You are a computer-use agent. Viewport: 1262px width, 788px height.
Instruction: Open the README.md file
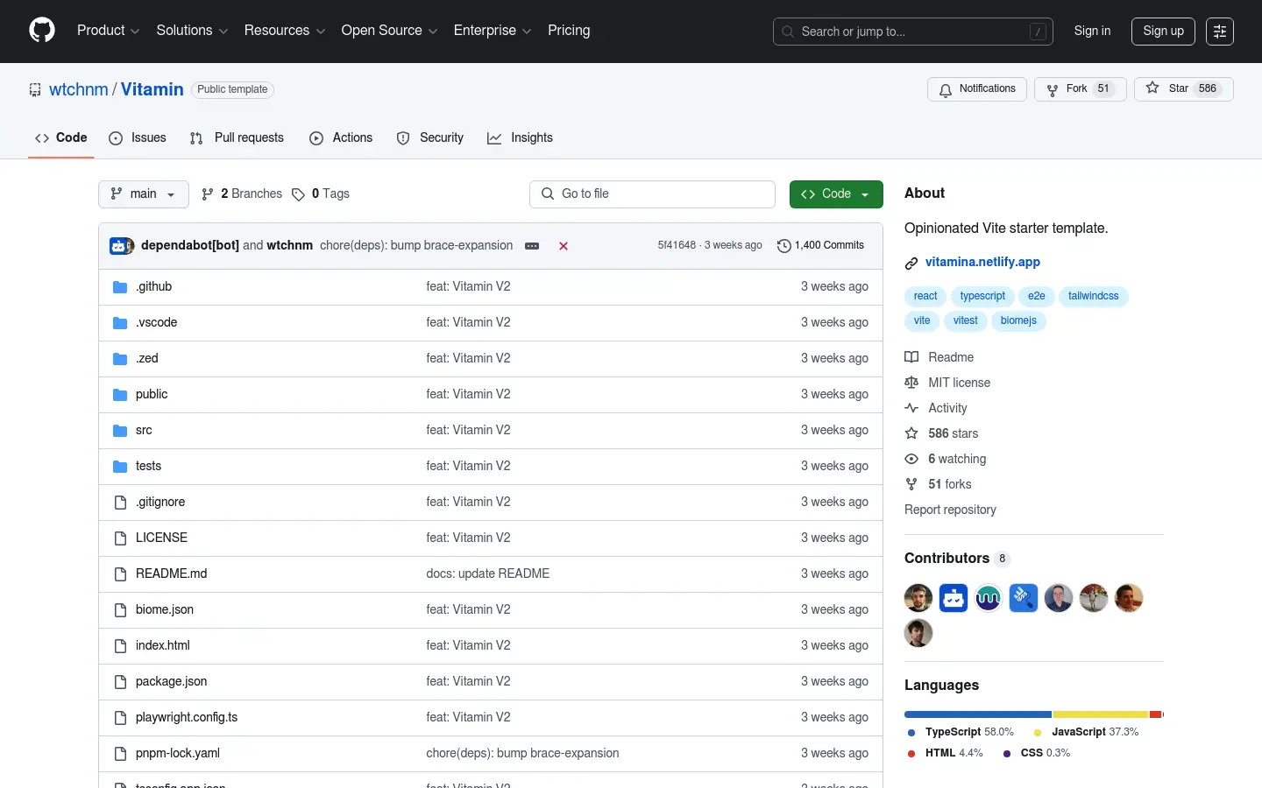coord(172,574)
